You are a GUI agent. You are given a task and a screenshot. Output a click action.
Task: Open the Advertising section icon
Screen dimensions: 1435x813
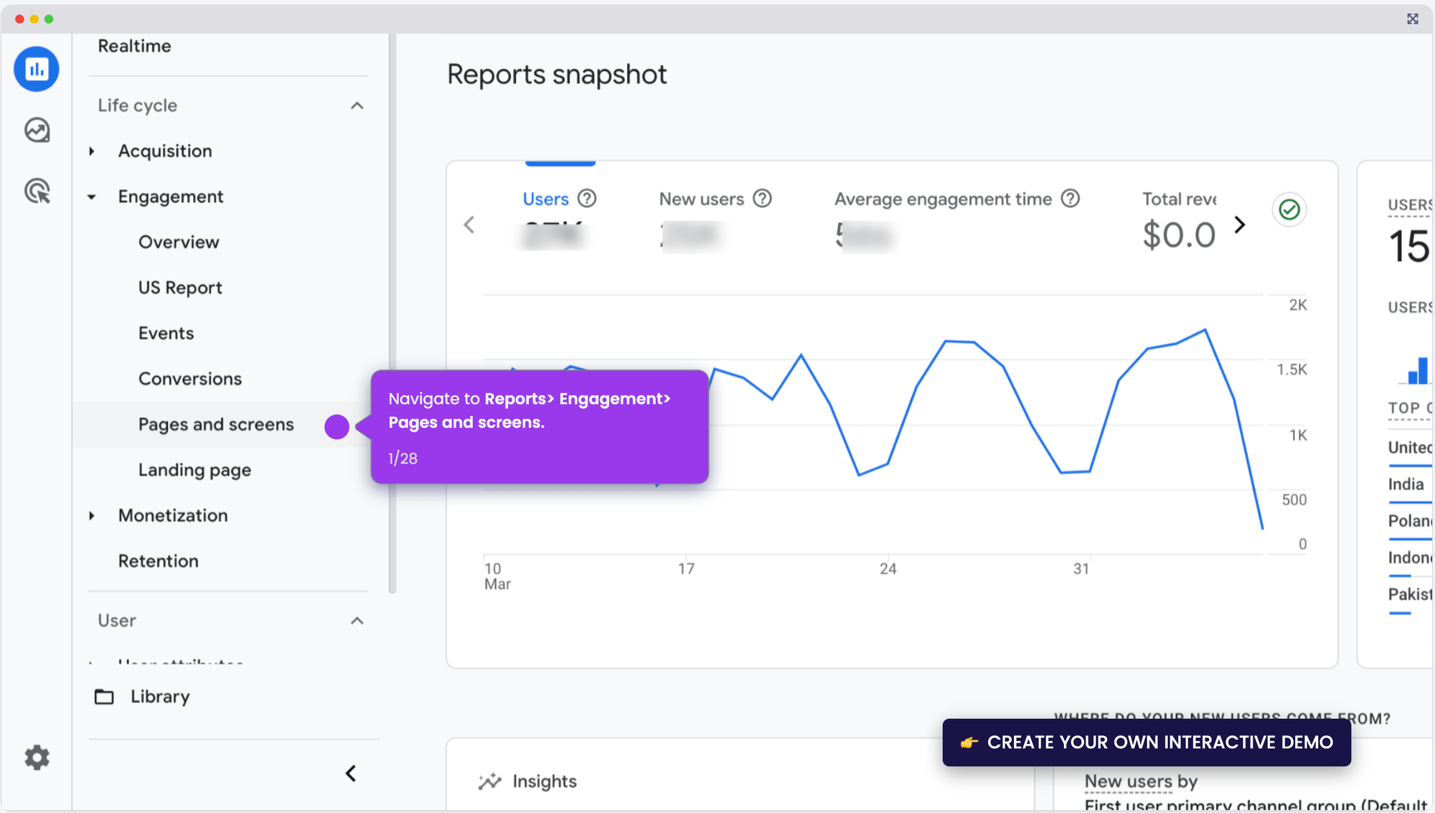pyautogui.click(x=36, y=191)
